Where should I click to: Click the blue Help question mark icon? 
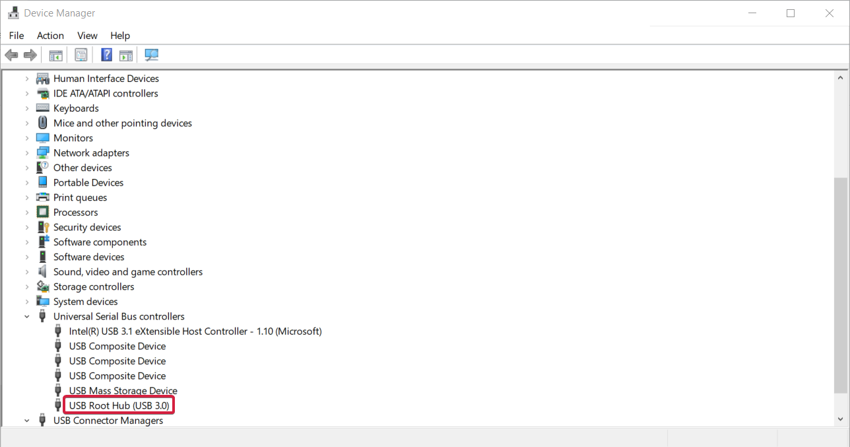pyautogui.click(x=106, y=55)
